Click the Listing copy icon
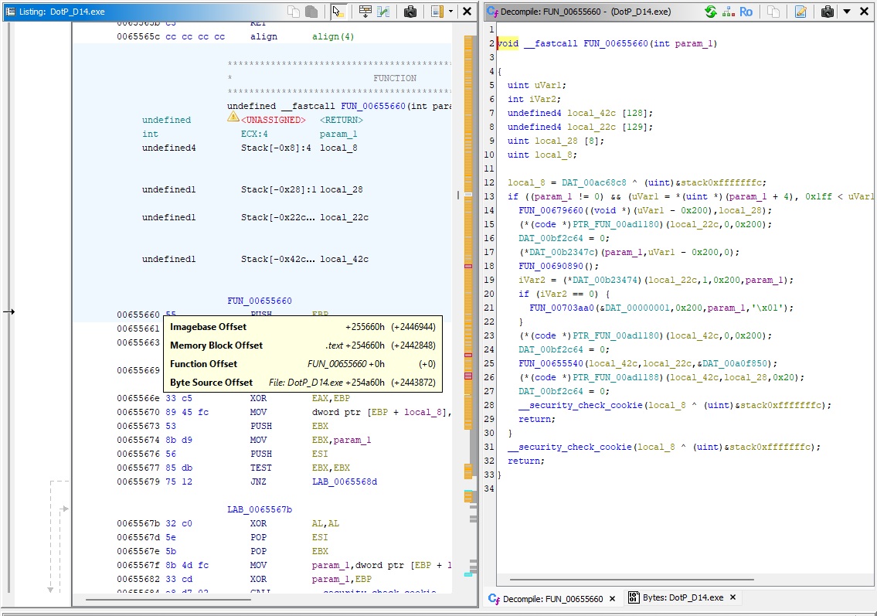 pyautogui.click(x=294, y=12)
